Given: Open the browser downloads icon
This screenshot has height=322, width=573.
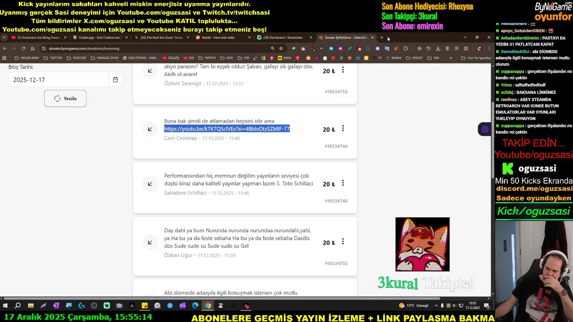Looking at the screenshot, I should [438, 48].
